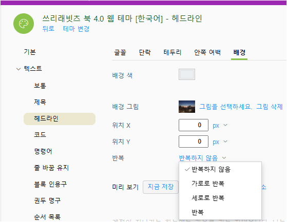Open the 배경 색 color swatch
Viewport: 287px width, 222px height.
point(187,74)
